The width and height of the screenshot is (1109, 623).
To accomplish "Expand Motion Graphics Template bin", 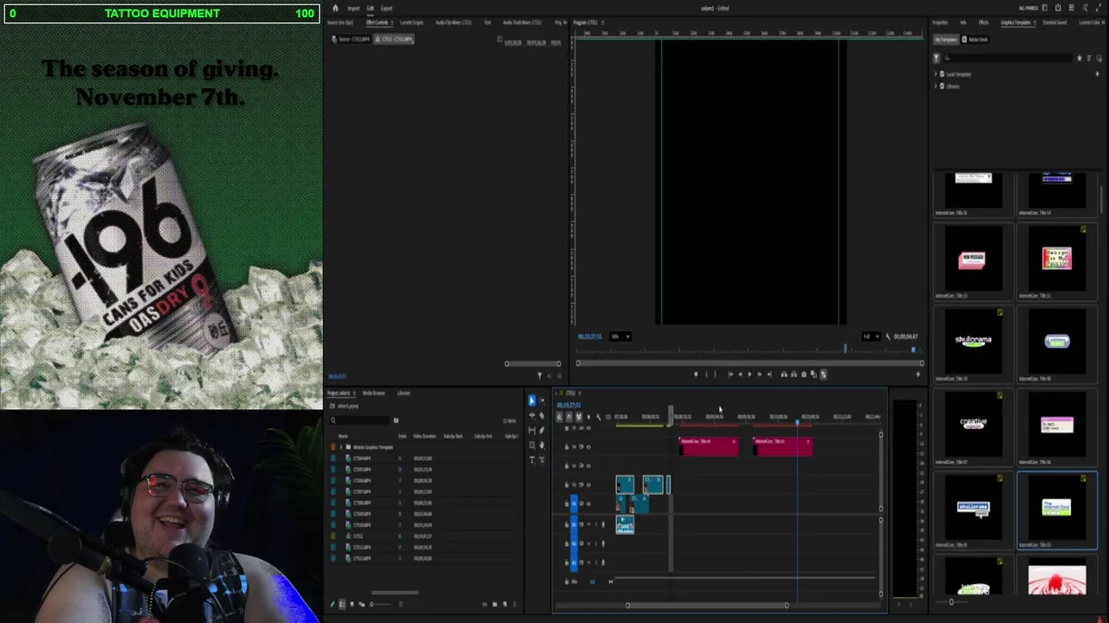I will click(x=340, y=446).
